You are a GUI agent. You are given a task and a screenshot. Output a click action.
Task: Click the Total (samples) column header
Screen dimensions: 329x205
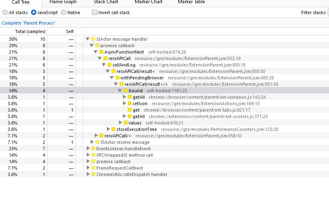click(x=30, y=31)
